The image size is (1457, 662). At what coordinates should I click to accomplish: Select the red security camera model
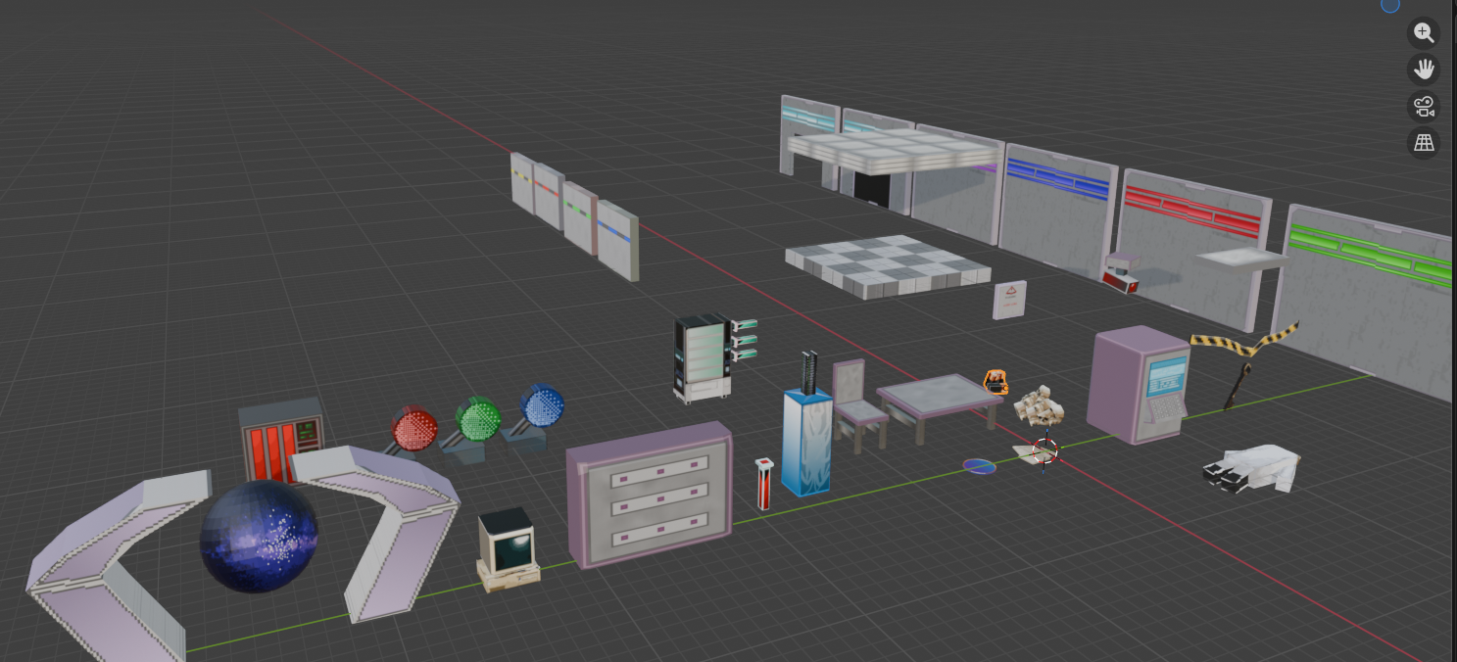click(1121, 272)
